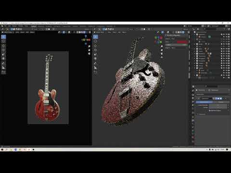231x173 pixels.
Task: Switch right viewport to solid shading
Action: coord(179,32)
